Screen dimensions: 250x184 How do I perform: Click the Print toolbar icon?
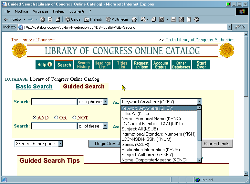(x=154, y=19)
